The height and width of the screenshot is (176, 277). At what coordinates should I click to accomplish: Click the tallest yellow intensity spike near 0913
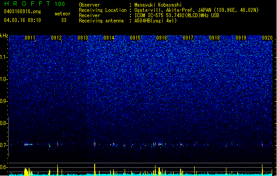point(95,170)
